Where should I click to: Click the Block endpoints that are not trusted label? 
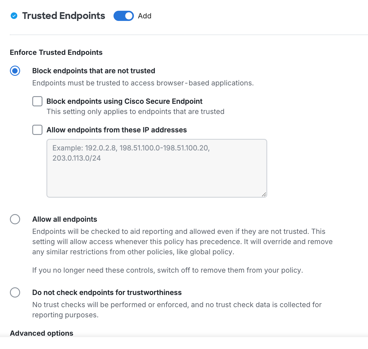point(94,71)
